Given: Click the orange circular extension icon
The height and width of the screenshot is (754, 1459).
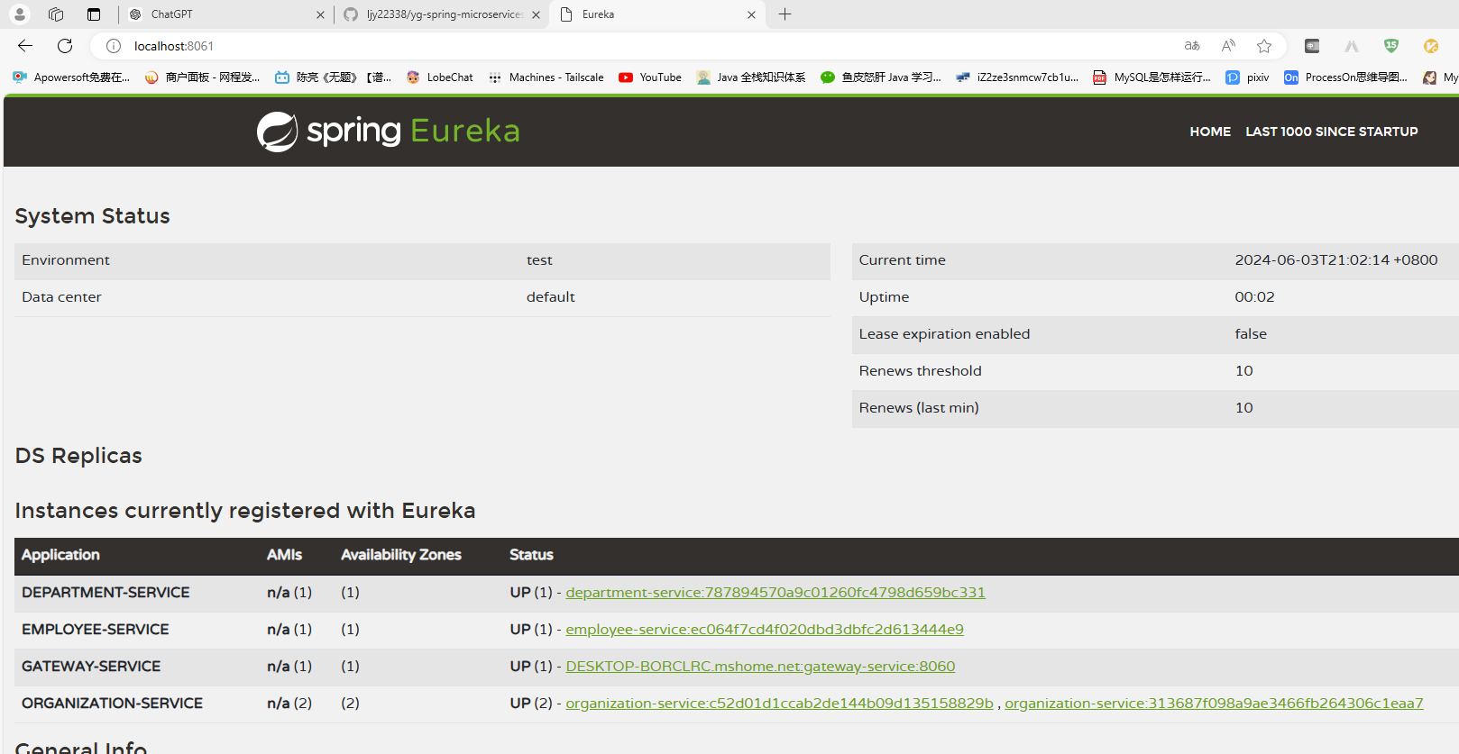Looking at the screenshot, I should [x=1431, y=46].
